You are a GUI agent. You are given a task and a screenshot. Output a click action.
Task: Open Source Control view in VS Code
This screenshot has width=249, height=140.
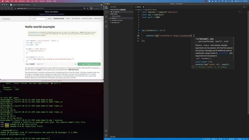tap(106, 17)
